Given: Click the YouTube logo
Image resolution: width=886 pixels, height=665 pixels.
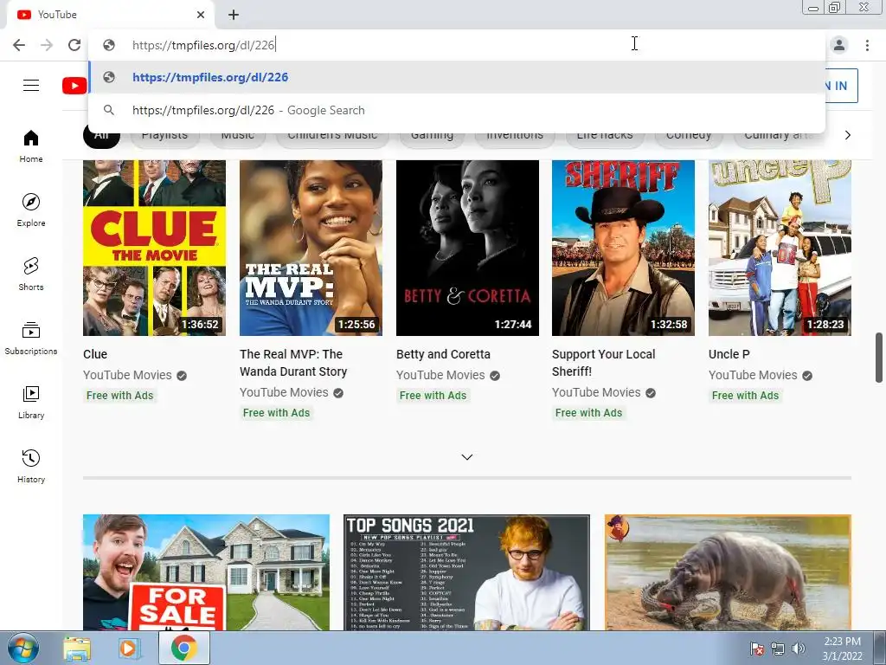Looking at the screenshot, I should [74, 86].
